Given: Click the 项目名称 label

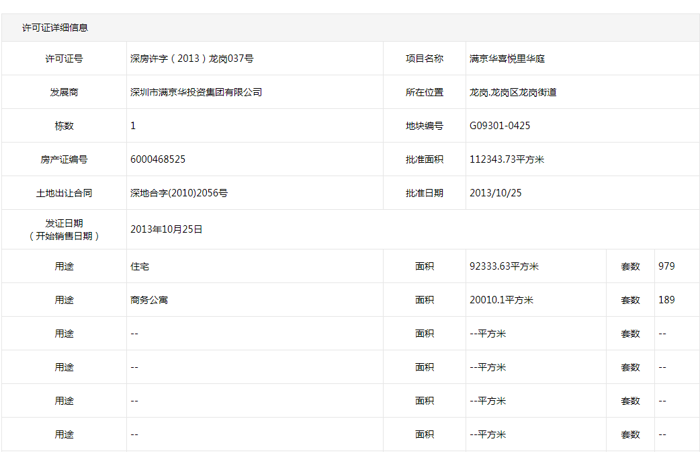Looking at the screenshot, I should [x=424, y=59].
